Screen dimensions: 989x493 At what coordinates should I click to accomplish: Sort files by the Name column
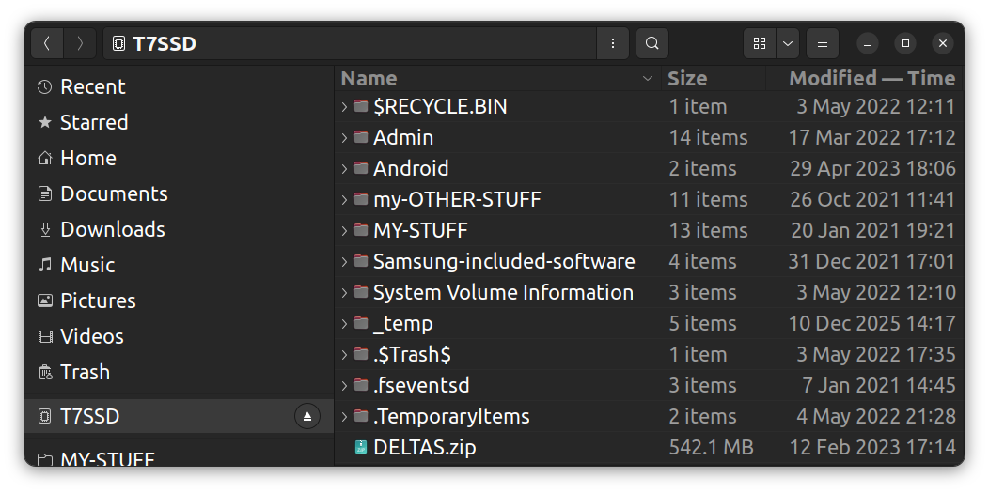(x=369, y=78)
